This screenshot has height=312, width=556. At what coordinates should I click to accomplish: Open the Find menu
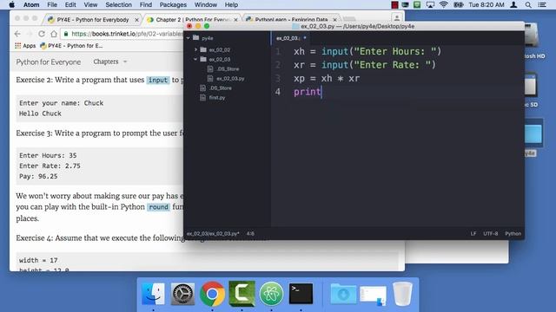pyautogui.click(x=146, y=4)
